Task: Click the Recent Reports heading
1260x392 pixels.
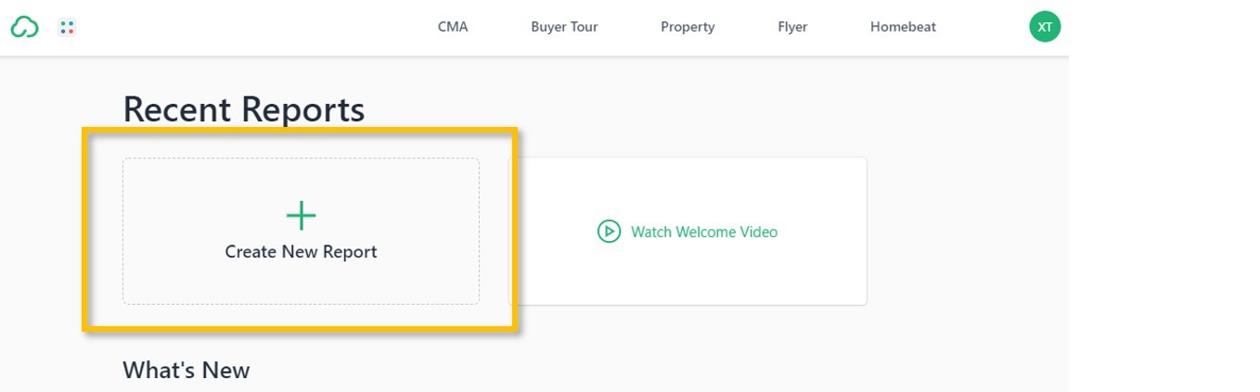Action: 243,109
